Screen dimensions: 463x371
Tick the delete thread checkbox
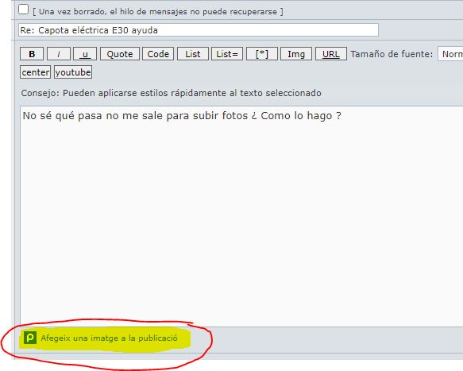coord(23,10)
